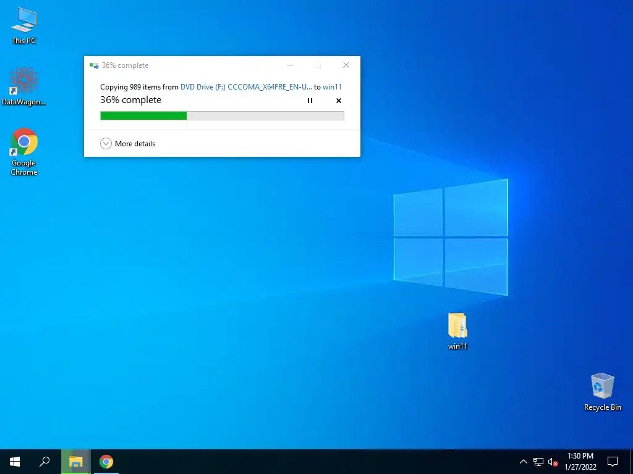
Task: Click the green copy progress bar
Action: coord(222,116)
